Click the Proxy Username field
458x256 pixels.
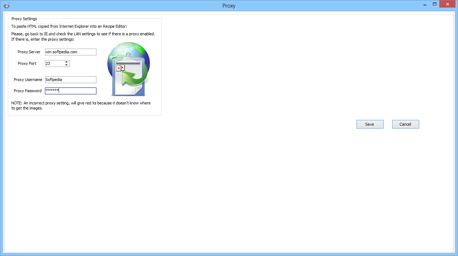(71, 80)
